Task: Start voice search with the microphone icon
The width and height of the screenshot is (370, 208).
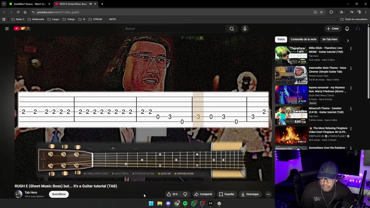Action: 245,29
